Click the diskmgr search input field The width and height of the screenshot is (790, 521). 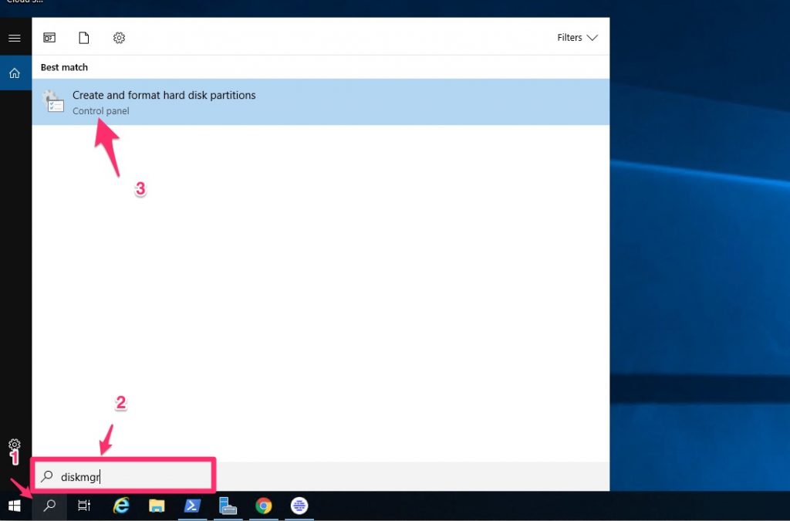(131, 476)
